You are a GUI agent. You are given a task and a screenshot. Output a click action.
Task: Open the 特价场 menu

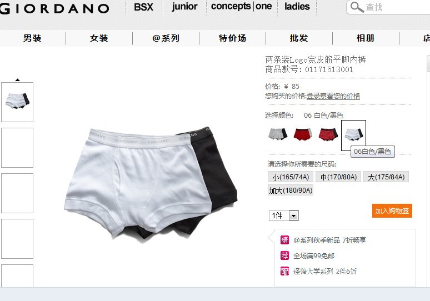pos(232,38)
